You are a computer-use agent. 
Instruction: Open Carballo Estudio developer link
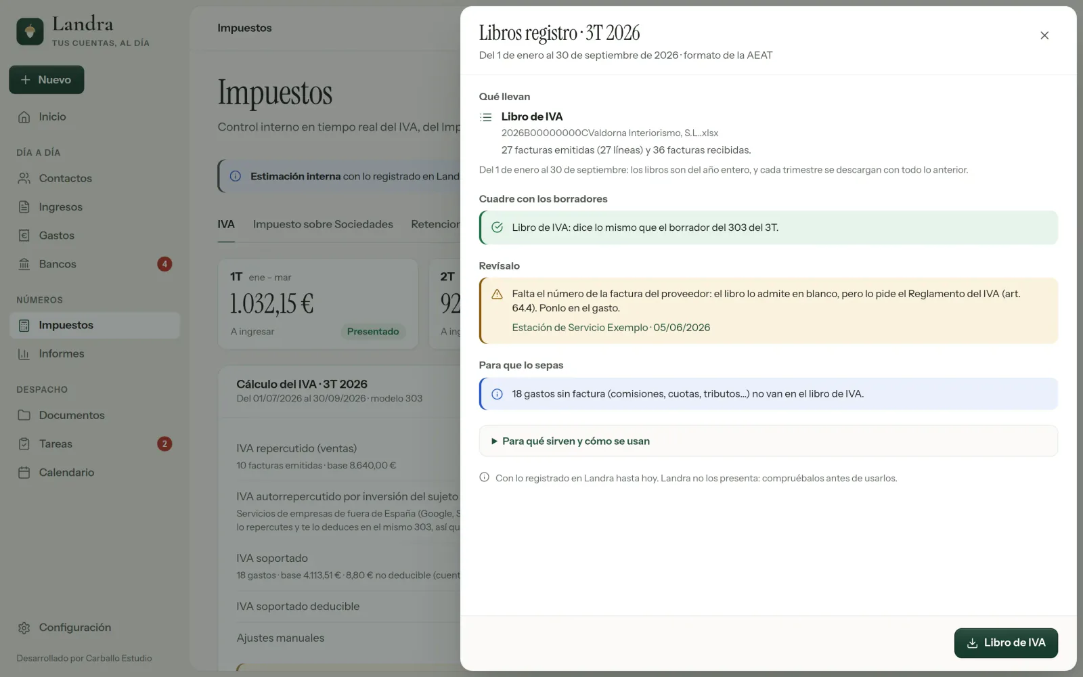point(118,658)
